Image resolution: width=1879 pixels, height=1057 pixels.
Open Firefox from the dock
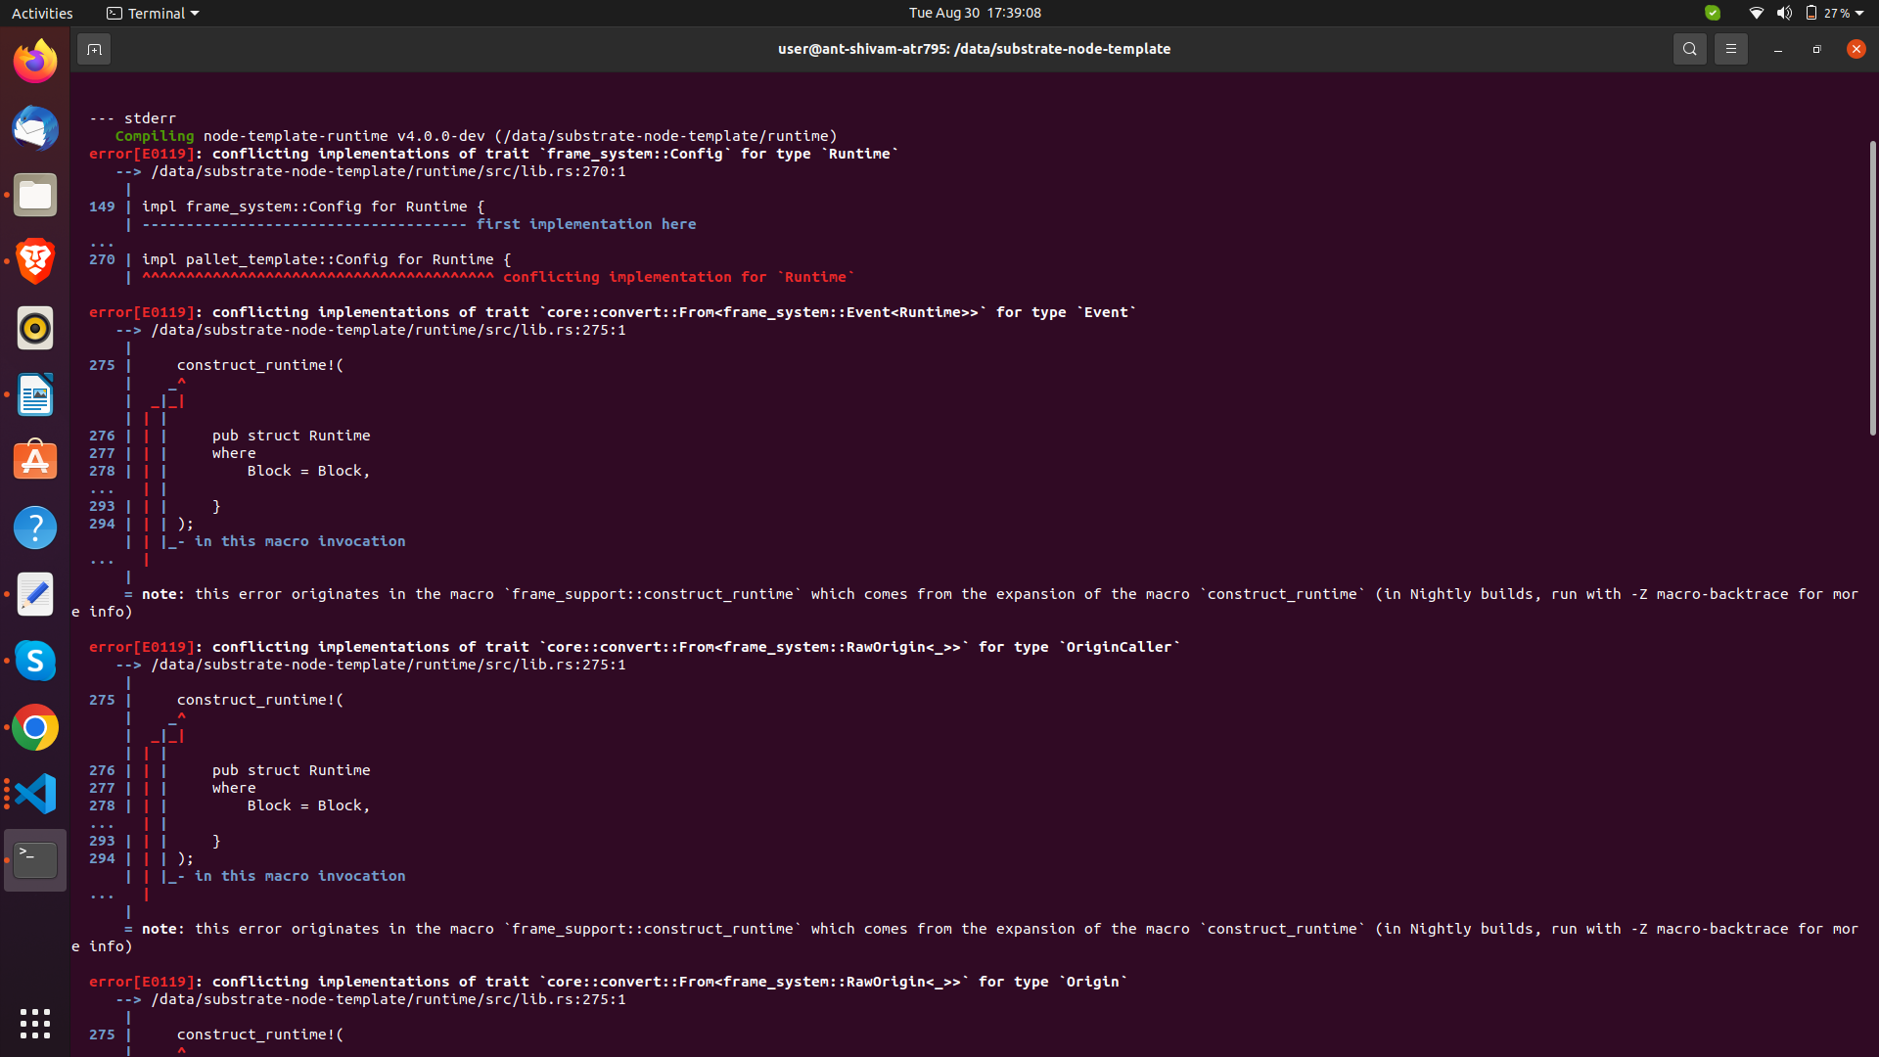(x=35, y=62)
